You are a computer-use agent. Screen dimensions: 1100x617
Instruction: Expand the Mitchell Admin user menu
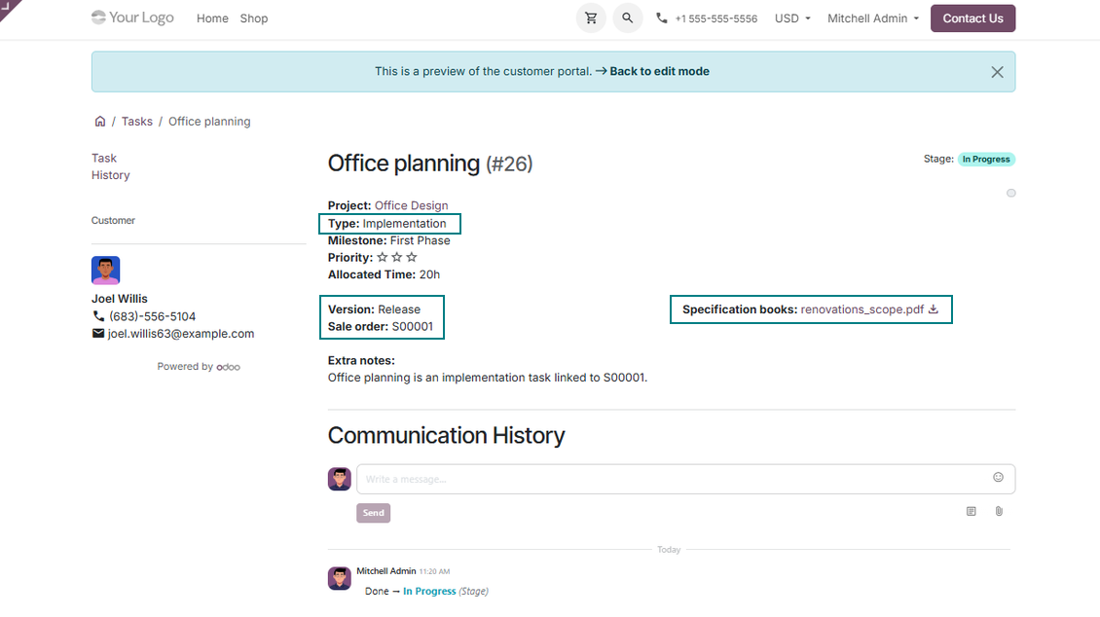click(x=873, y=18)
